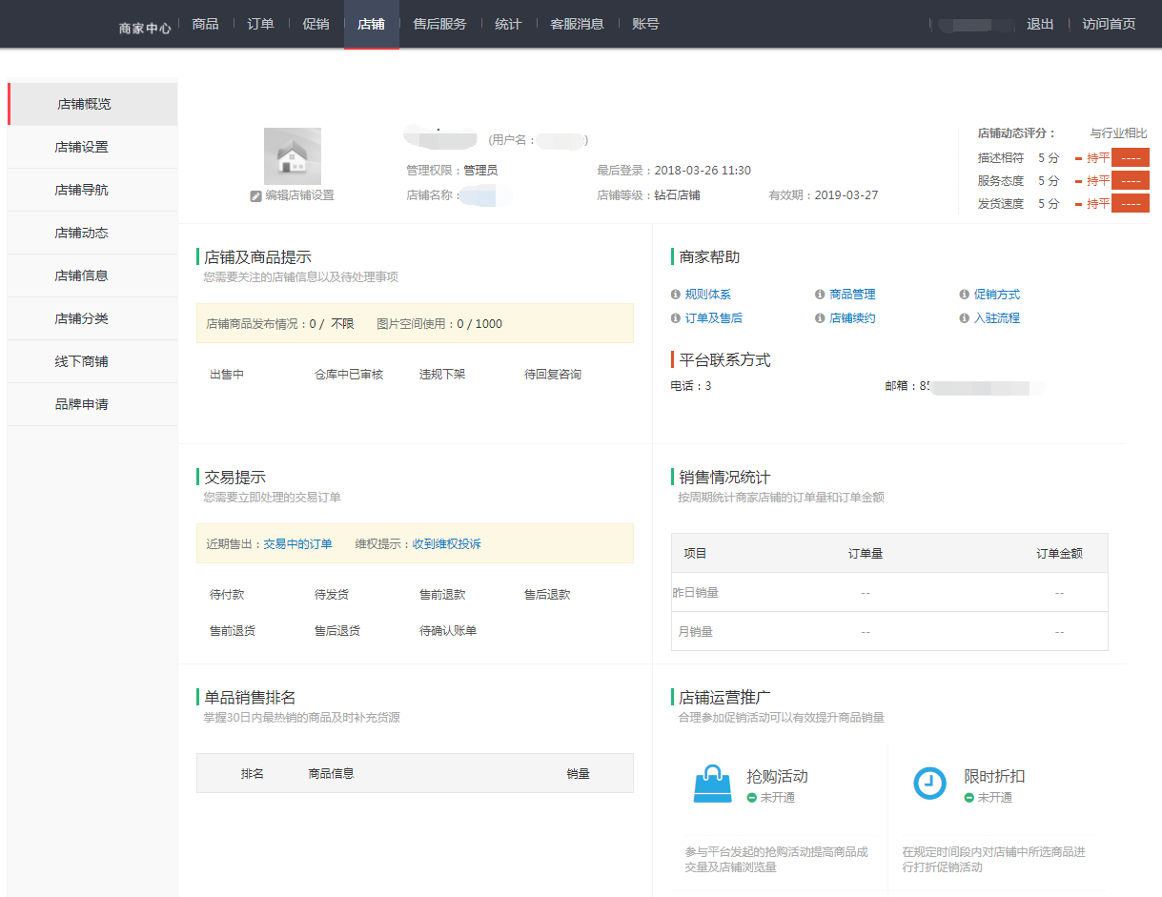Select 品牌申请 in the sidebar
Image resolution: width=1162 pixels, height=897 pixels.
point(92,404)
